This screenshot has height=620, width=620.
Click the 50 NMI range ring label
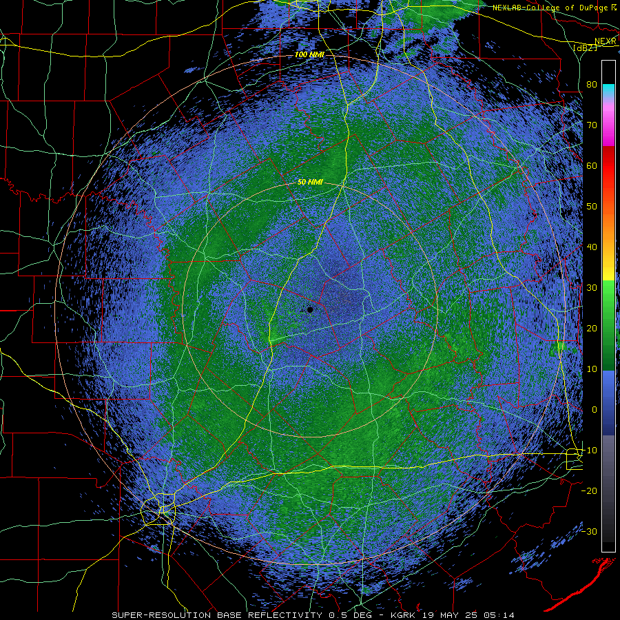point(310,183)
